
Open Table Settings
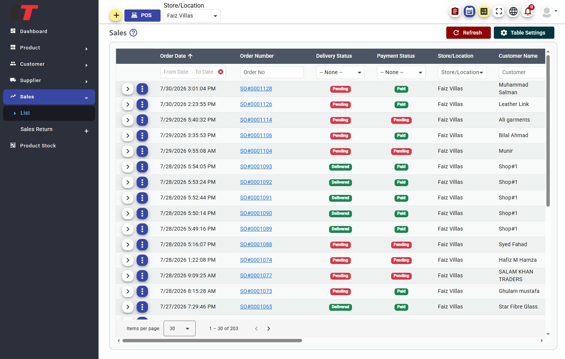coord(524,33)
